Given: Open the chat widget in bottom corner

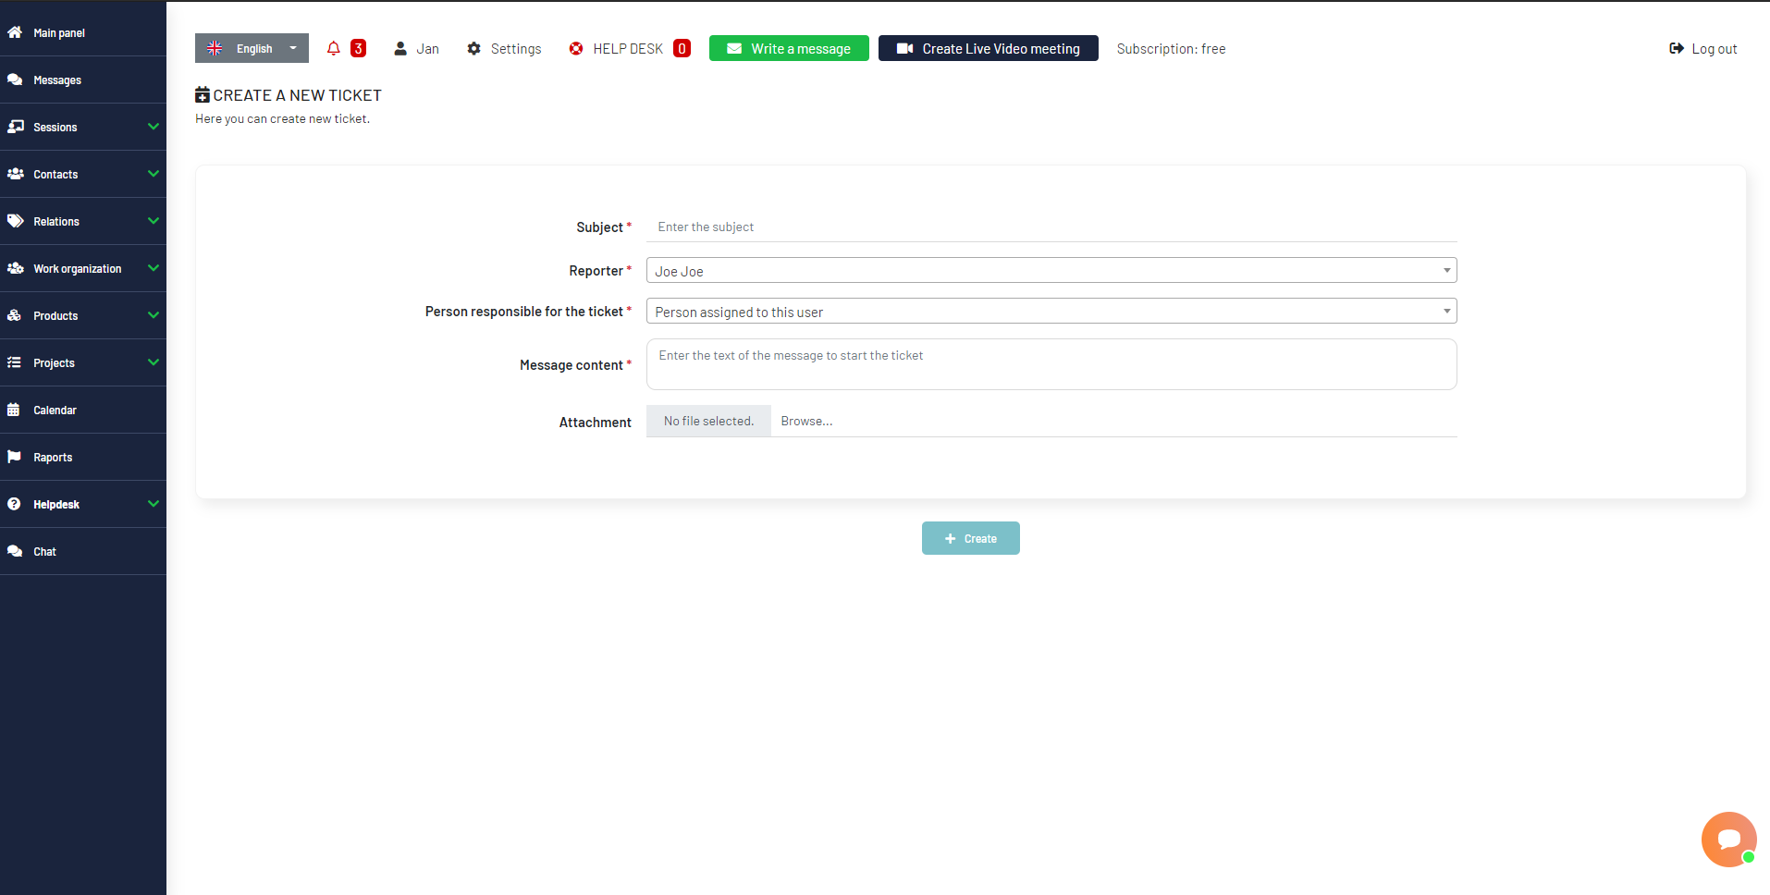Looking at the screenshot, I should click(1728, 839).
